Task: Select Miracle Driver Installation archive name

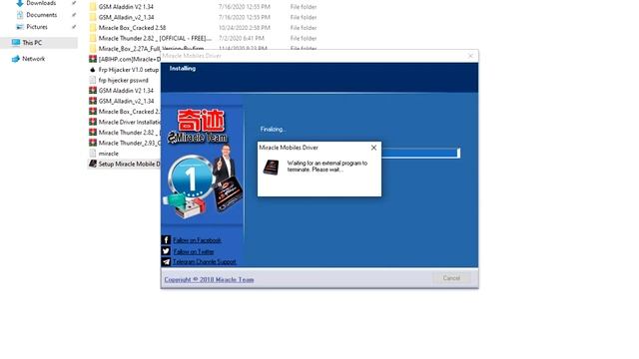Action: point(129,122)
